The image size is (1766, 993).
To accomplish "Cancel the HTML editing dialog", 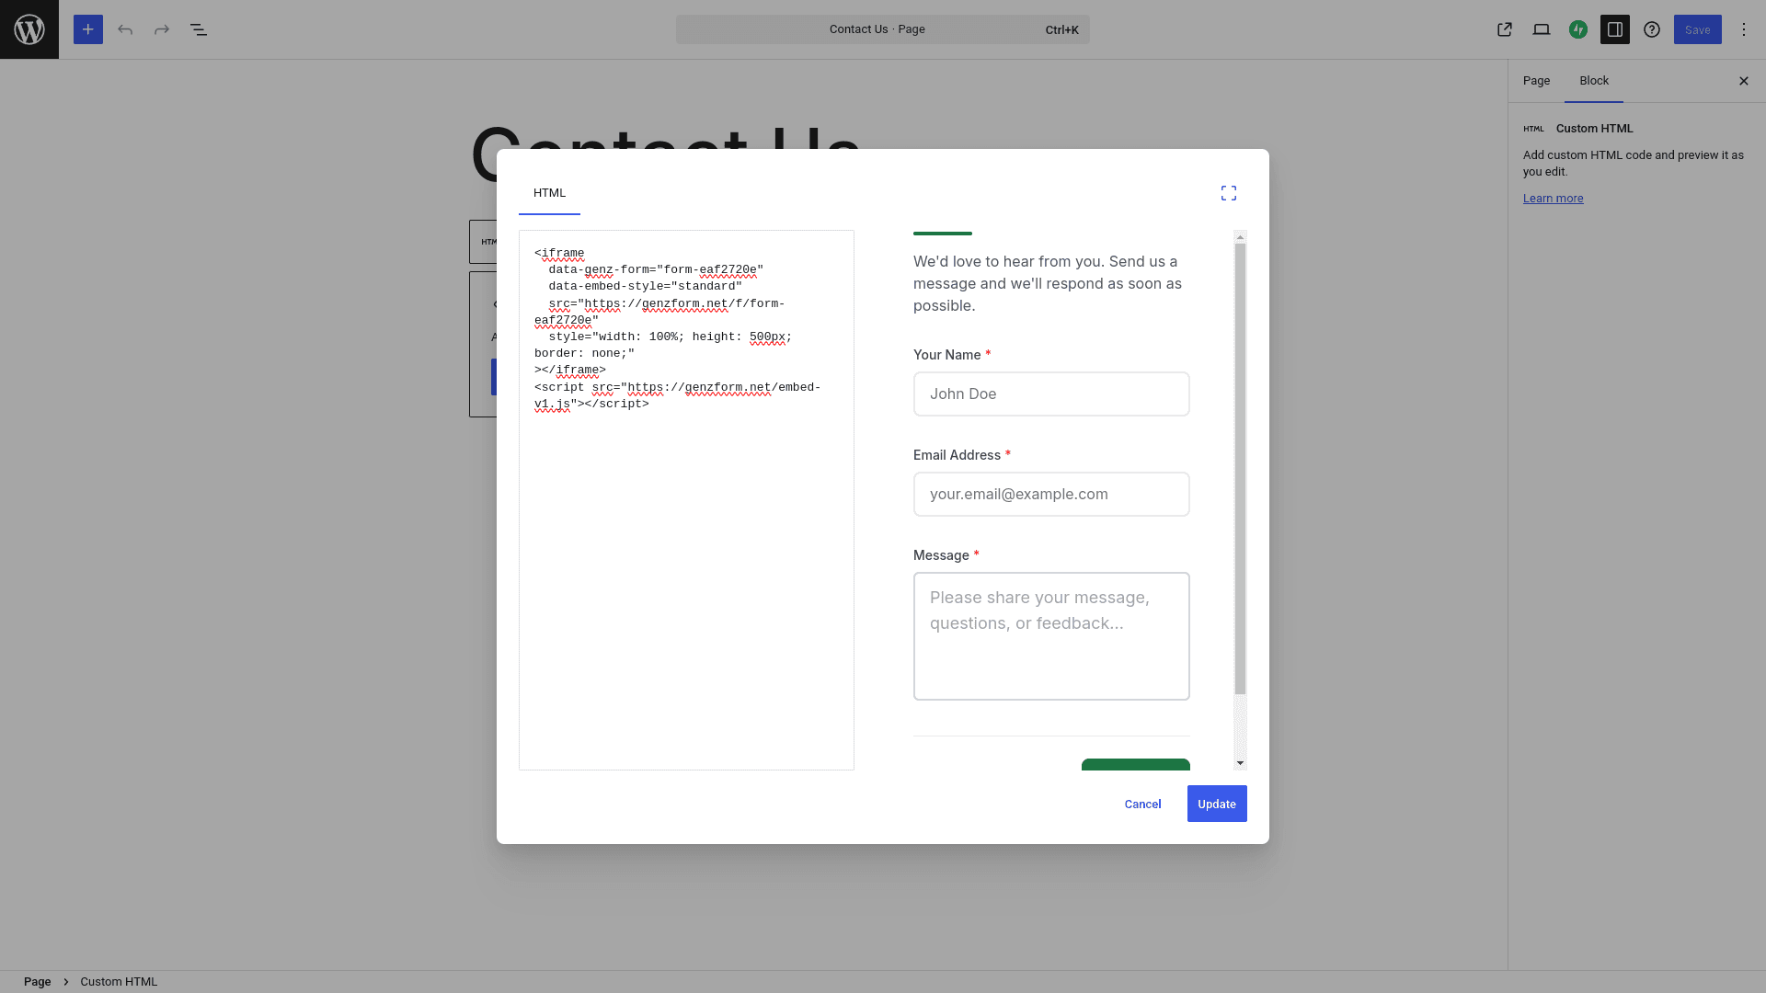I will (1141, 803).
